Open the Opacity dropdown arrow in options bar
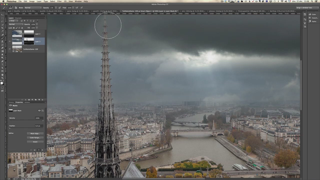 tap(56, 8)
